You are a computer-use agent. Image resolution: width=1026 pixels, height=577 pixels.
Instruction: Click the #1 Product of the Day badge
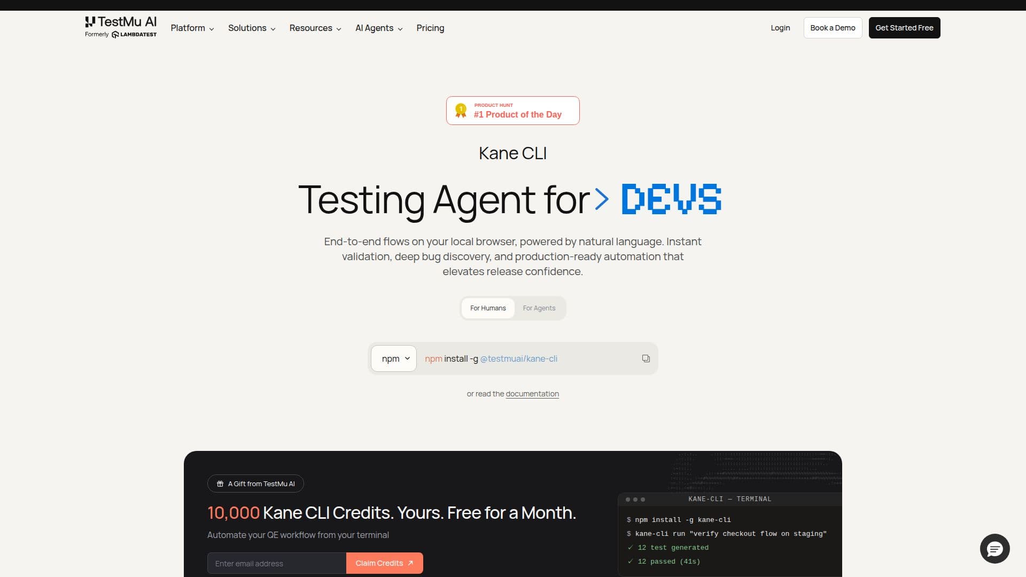[x=513, y=111]
